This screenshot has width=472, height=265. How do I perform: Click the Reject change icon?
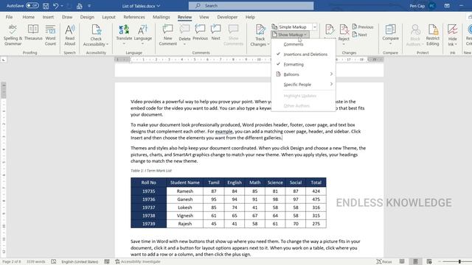tap(344, 29)
